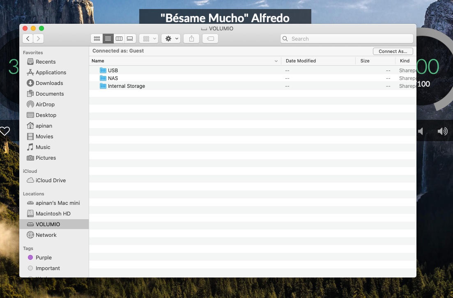Click the Share toolbar button

coord(191,39)
